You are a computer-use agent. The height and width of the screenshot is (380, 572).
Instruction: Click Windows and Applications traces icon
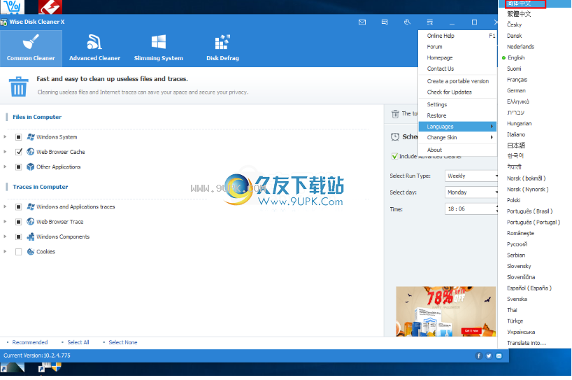tap(31, 206)
